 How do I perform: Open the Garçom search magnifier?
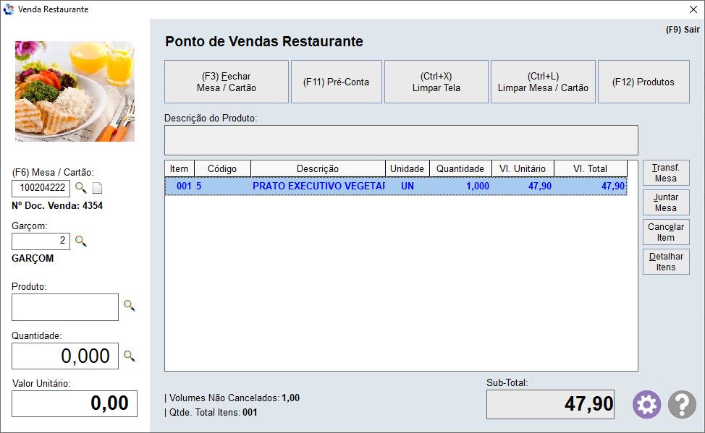click(81, 241)
